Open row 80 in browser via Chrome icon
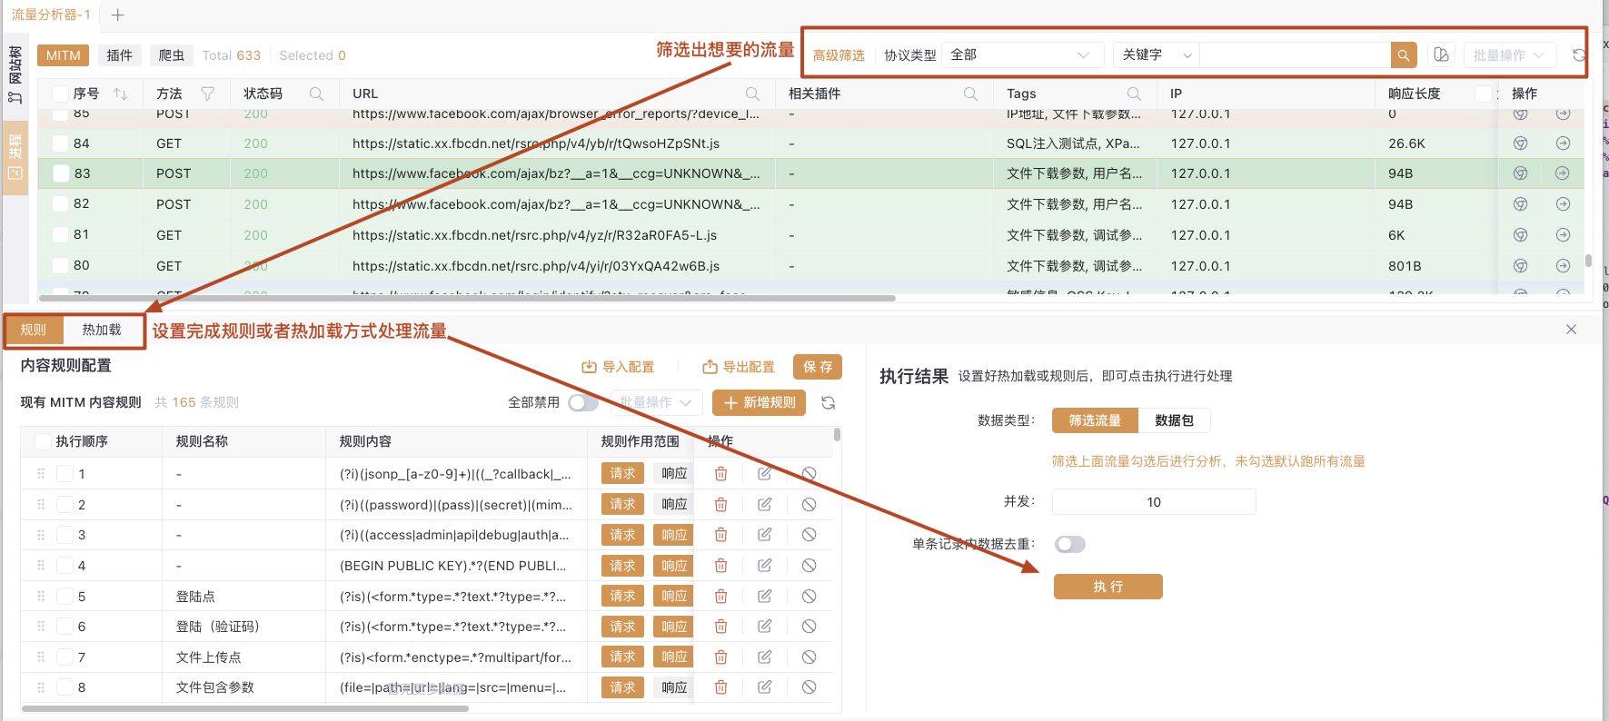1609x721 pixels. [x=1520, y=266]
